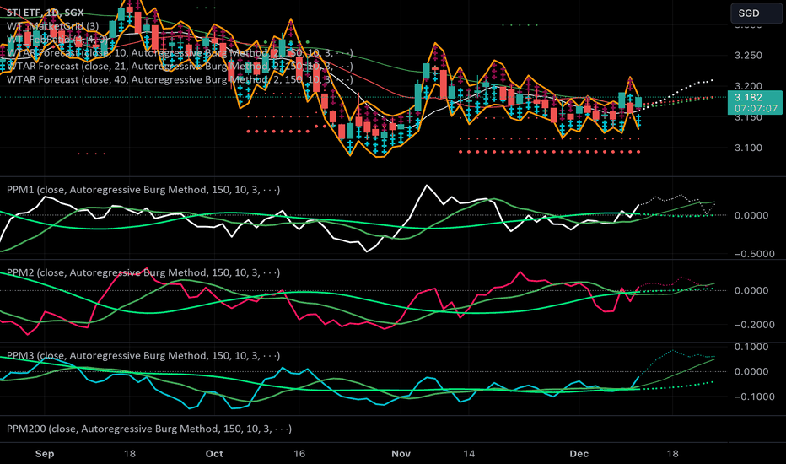
Task: Click the STI ETF, 1D, SGX symbol title
Action: [45, 13]
